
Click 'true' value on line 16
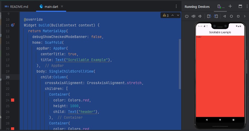pyautogui.click(x=72, y=54)
